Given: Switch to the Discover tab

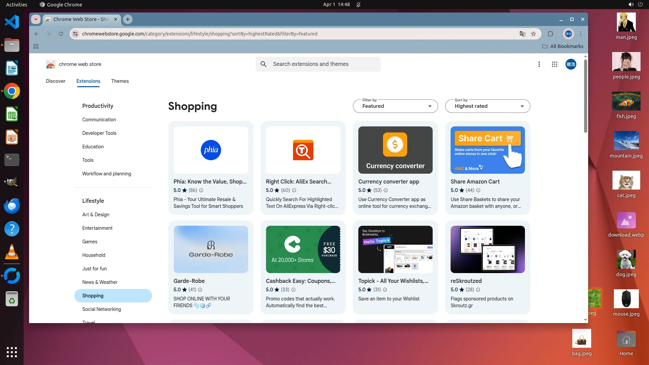Looking at the screenshot, I should pyautogui.click(x=56, y=81).
